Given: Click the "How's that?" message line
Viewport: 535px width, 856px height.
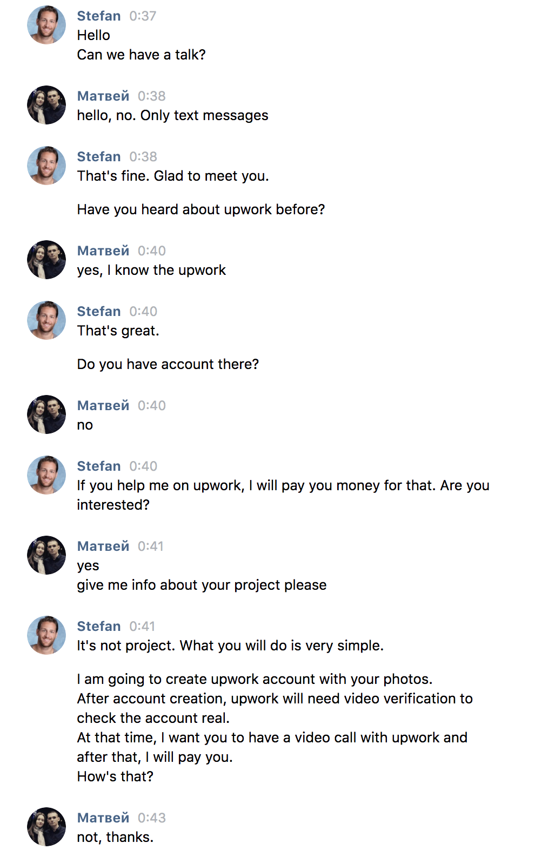Looking at the screenshot, I should [115, 777].
